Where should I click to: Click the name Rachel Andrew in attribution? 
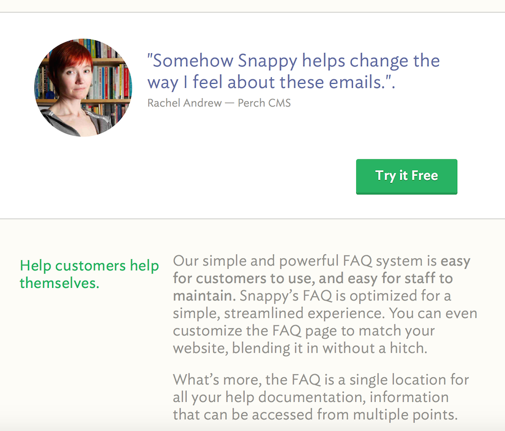[x=185, y=103]
